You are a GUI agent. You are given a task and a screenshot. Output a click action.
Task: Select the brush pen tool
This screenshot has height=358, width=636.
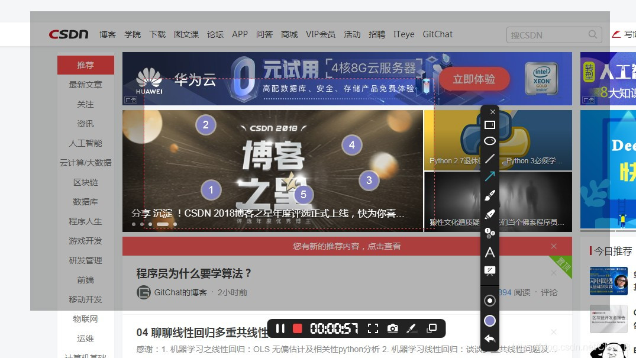(490, 195)
